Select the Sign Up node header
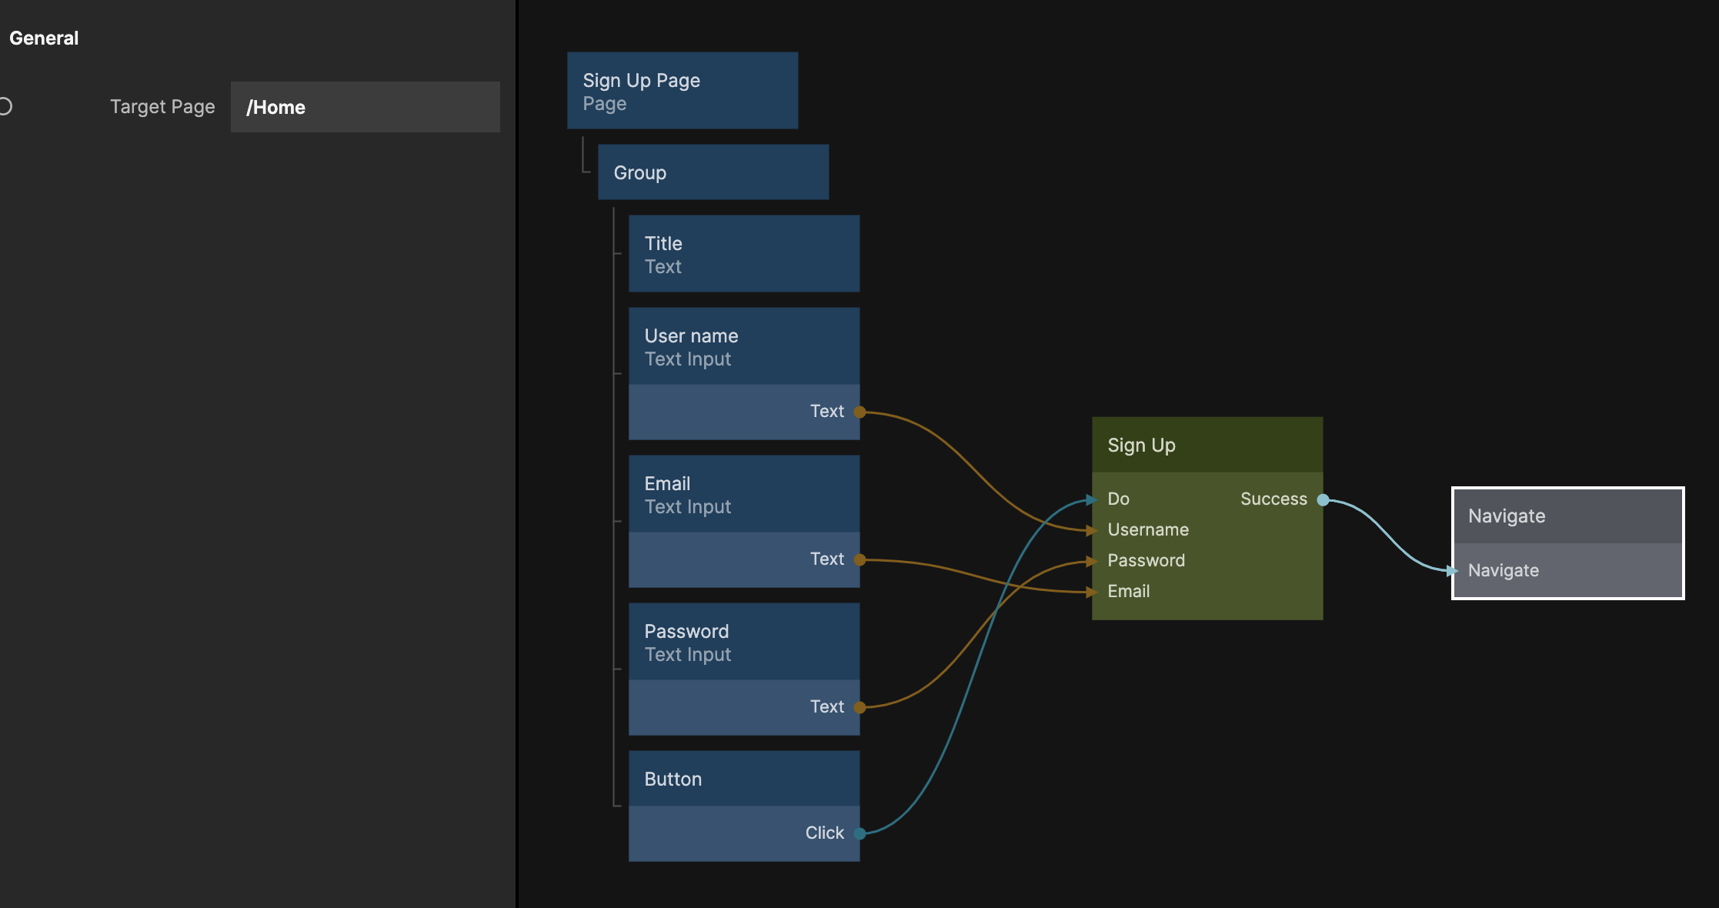The height and width of the screenshot is (908, 1719). 1207,445
